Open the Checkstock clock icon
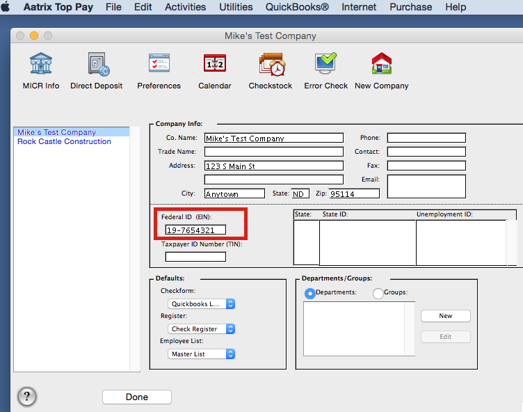Screen dimensions: 523x412 pos(272,64)
